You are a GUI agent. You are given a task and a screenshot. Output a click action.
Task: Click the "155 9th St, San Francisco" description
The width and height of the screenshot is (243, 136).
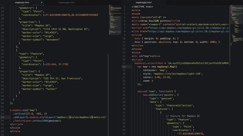tap(62, 79)
